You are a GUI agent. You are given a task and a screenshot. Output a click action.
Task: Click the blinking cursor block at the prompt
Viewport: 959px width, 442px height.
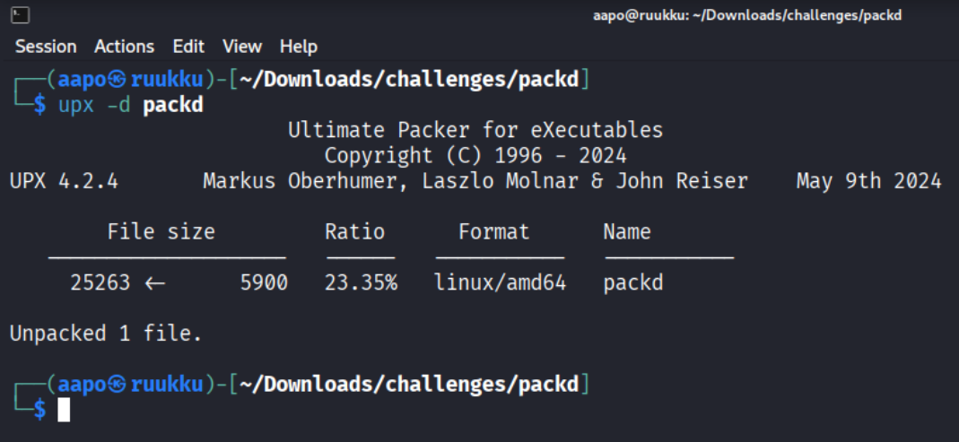coord(64,410)
